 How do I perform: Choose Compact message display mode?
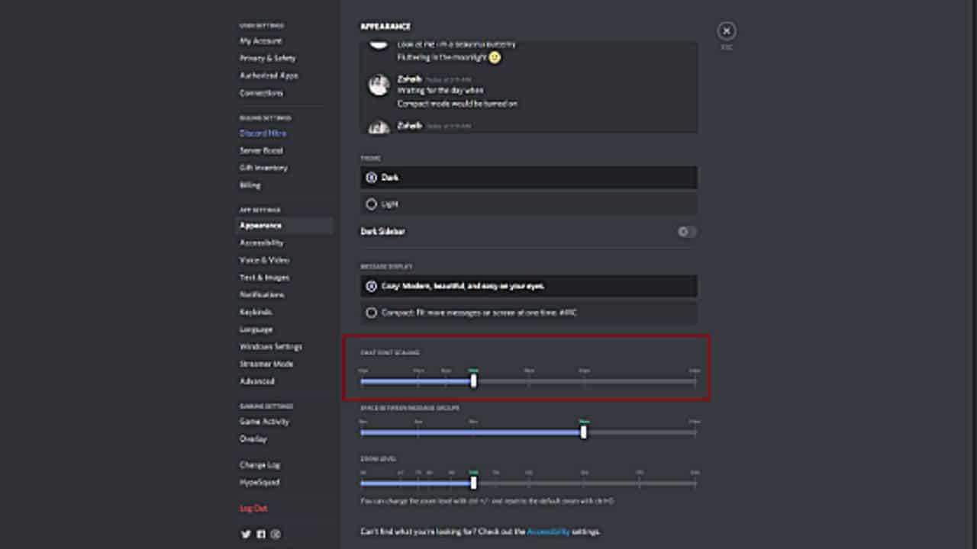(x=528, y=313)
